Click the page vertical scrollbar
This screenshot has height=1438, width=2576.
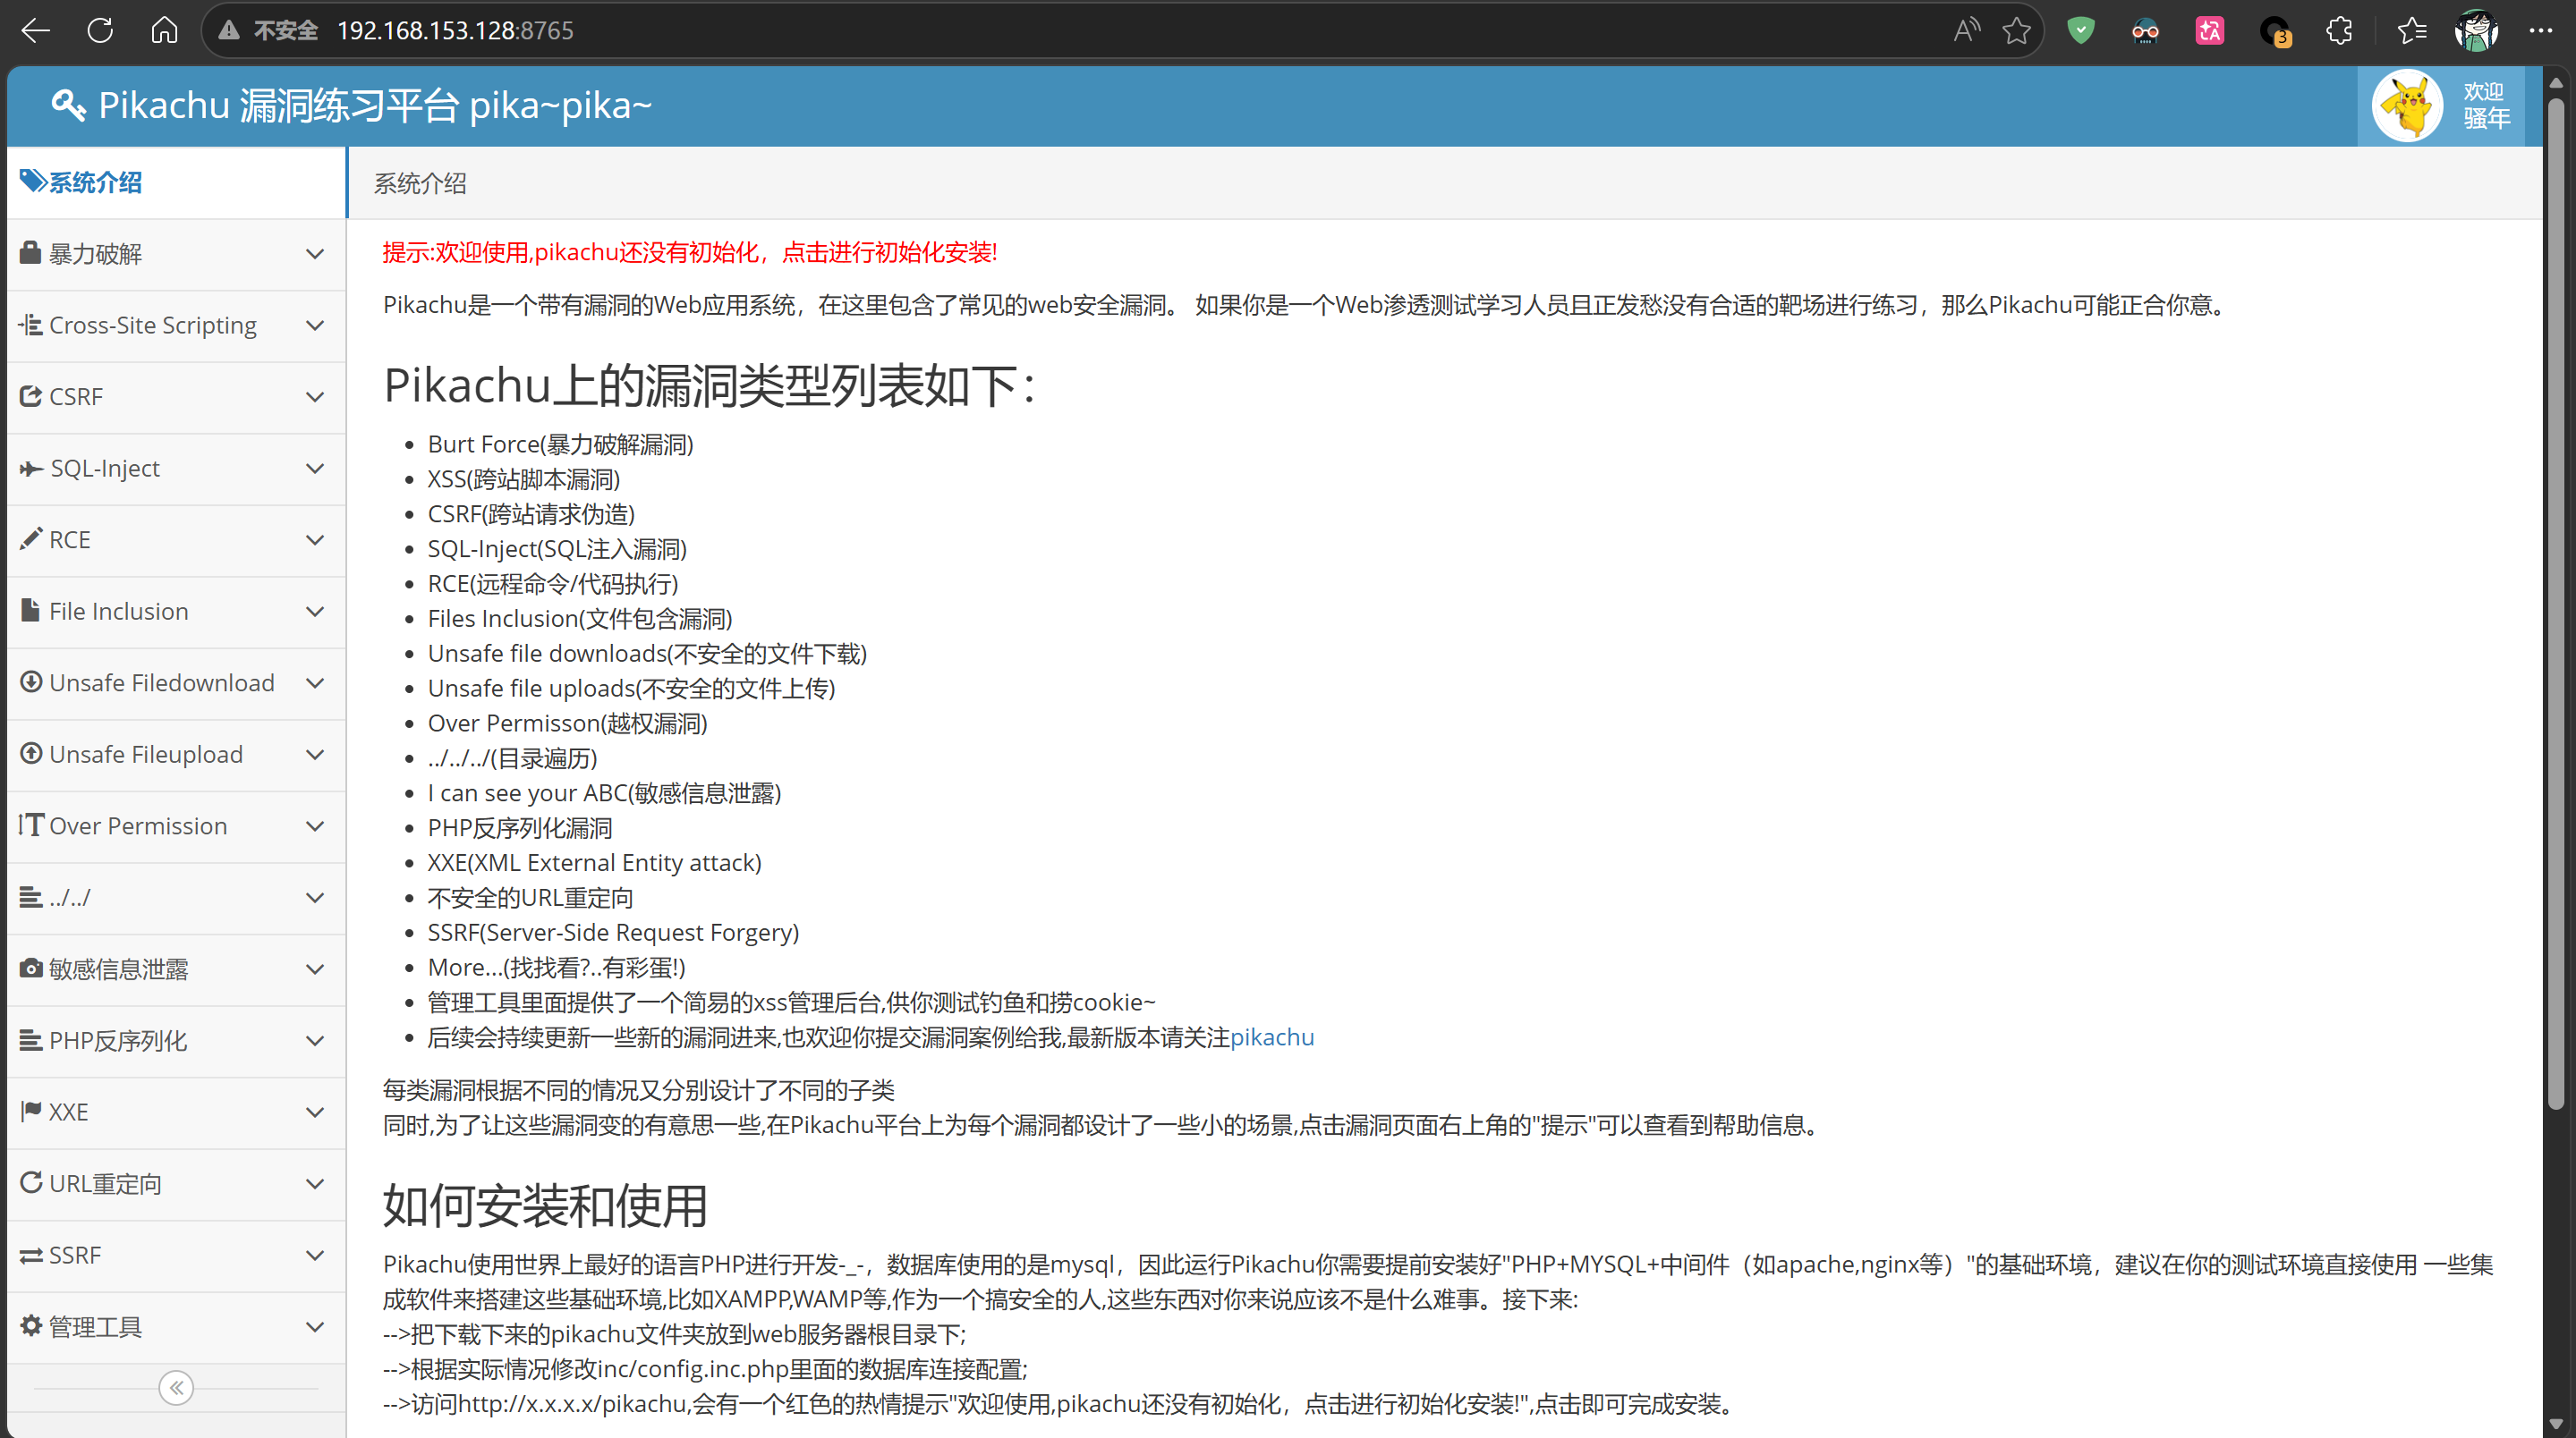point(2556,599)
